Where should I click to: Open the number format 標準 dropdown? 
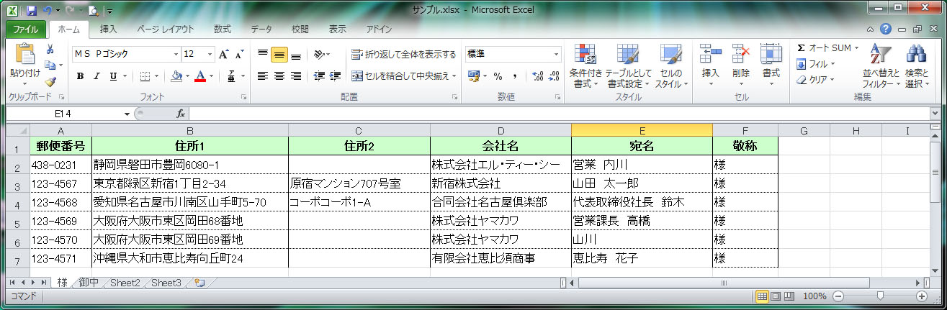(556, 54)
